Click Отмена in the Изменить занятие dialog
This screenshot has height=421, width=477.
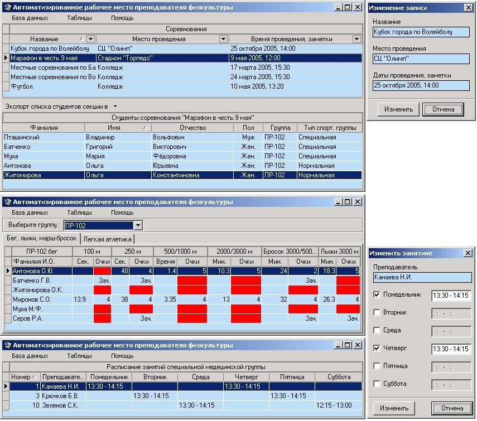click(452, 408)
